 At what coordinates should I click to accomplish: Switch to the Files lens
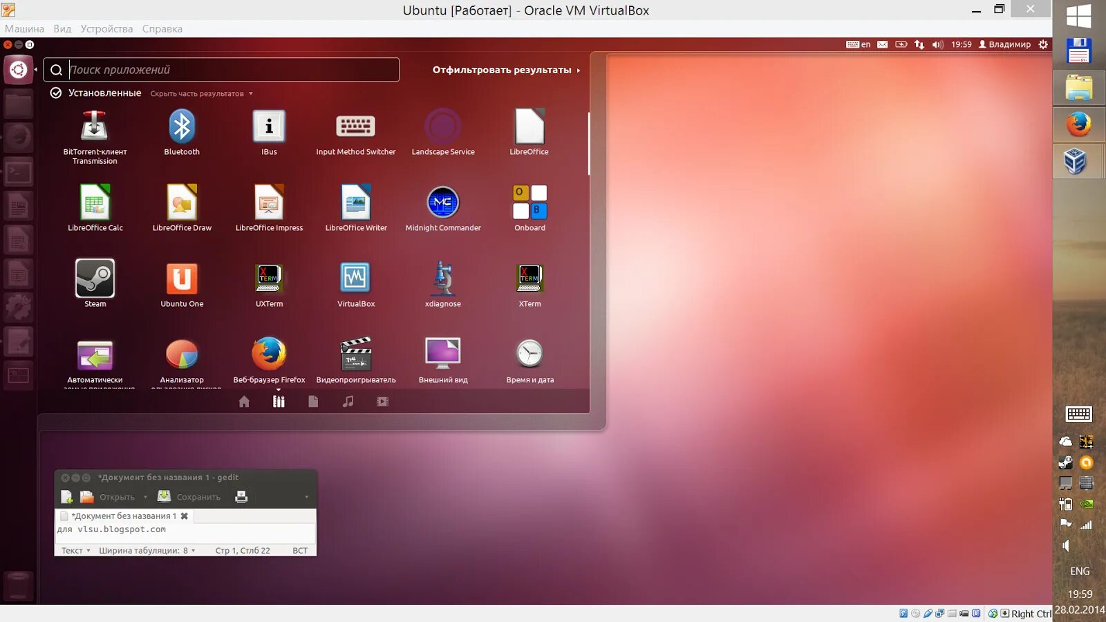313,402
